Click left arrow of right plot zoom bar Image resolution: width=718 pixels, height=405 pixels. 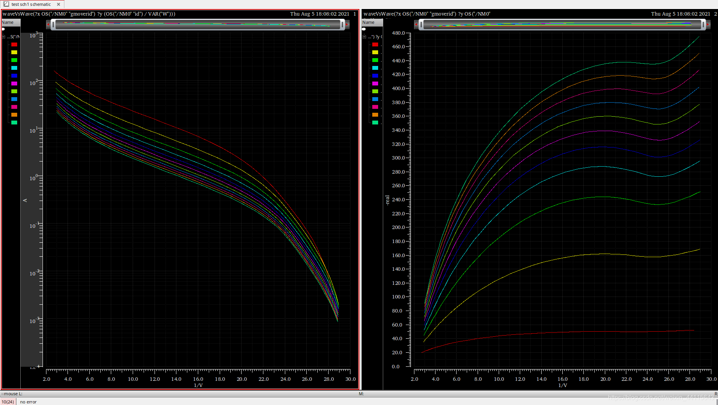coord(416,25)
